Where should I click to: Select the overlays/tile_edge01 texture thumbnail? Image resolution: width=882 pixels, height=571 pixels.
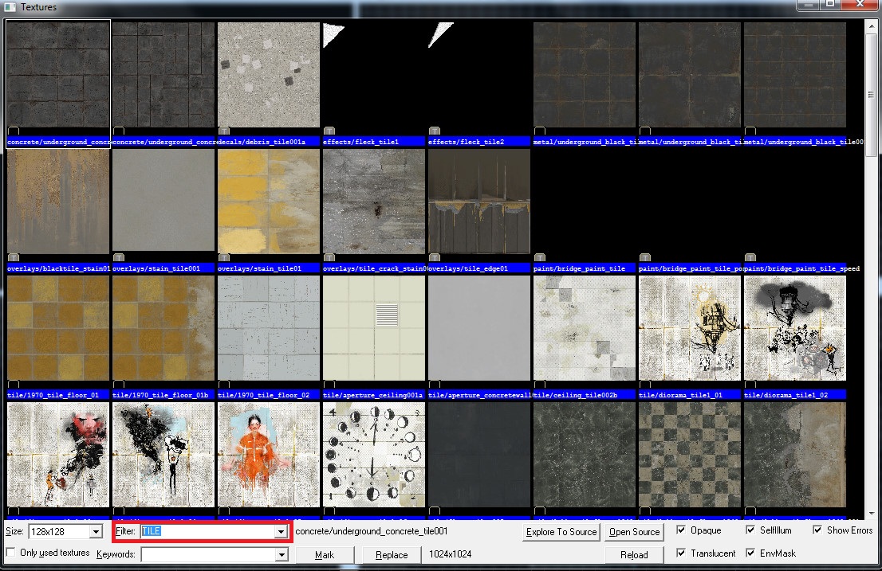click(478, 201)
